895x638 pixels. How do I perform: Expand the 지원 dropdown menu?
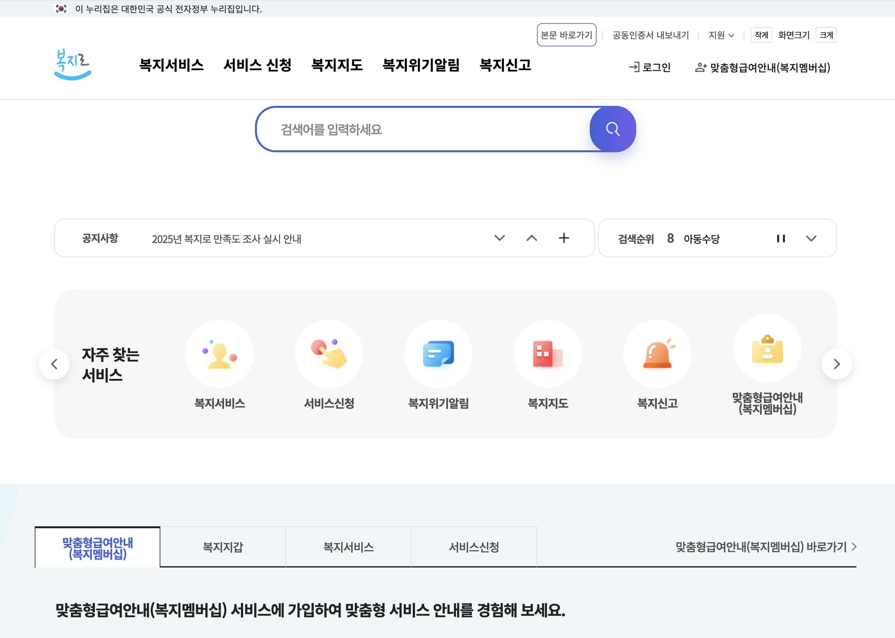tap(721, 35)
